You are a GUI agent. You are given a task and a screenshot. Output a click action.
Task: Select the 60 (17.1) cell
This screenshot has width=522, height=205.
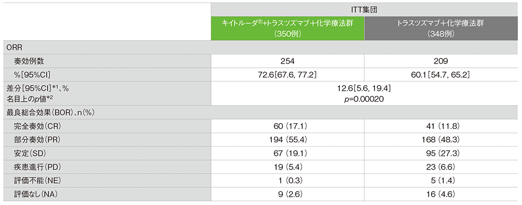pyautogui.click(x=288, y=126)
